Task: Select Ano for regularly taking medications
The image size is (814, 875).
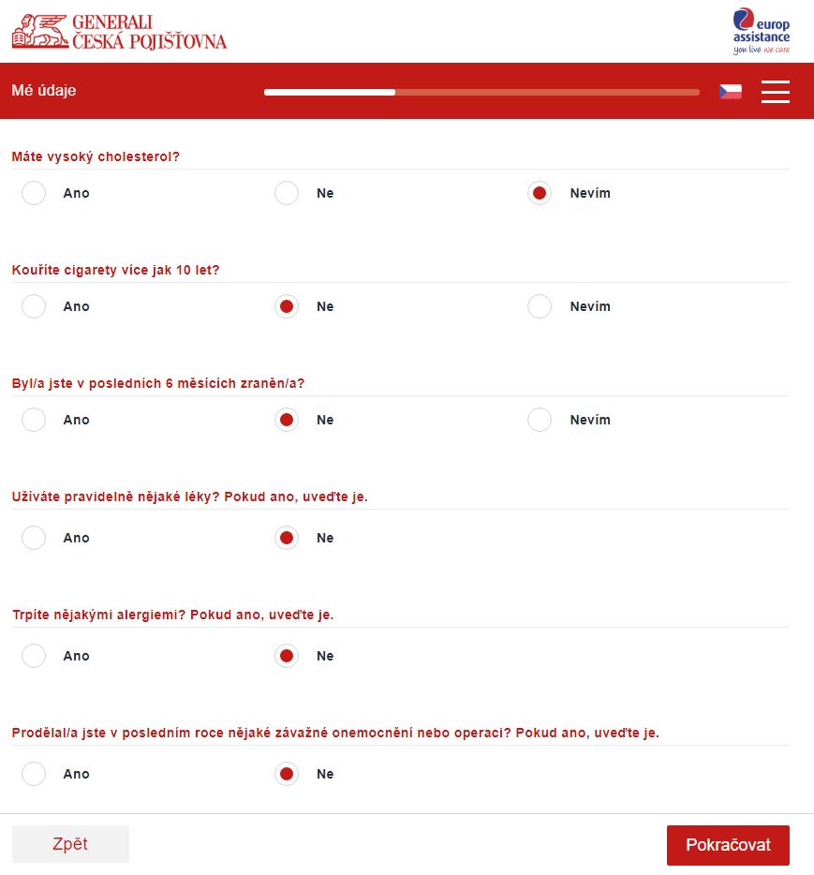Action: [x=34, y=538]
